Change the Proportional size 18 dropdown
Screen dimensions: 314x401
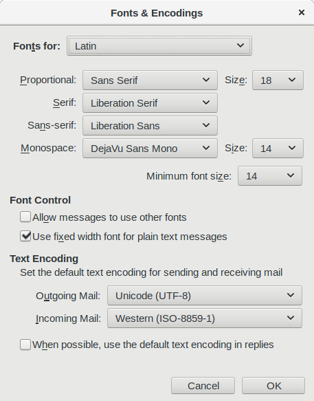pos(278,80)
